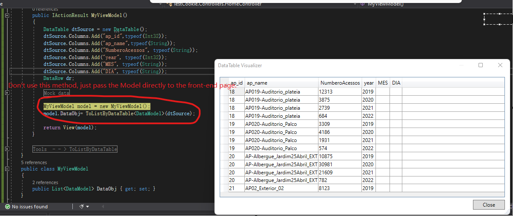Click the List<DataModel> type in property
Image resolution: width=513 pixels, height=216 pixels.
point(72,189)
